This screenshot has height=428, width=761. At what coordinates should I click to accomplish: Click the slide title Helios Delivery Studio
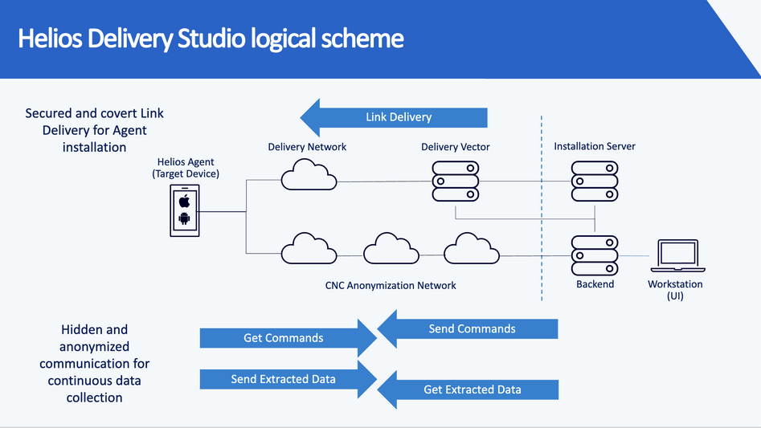coord(211,39)
